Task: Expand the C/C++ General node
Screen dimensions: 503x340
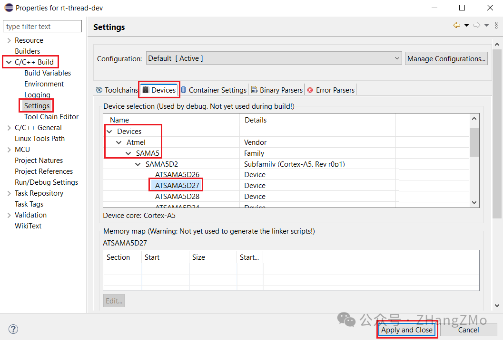Action: tap(9, 128)
